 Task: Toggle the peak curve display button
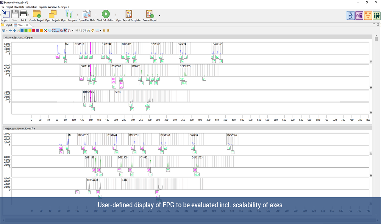pos(58,30)
